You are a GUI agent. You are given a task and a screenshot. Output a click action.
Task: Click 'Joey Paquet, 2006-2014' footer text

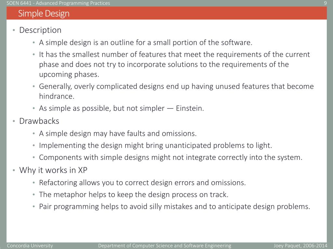point(300,246)
